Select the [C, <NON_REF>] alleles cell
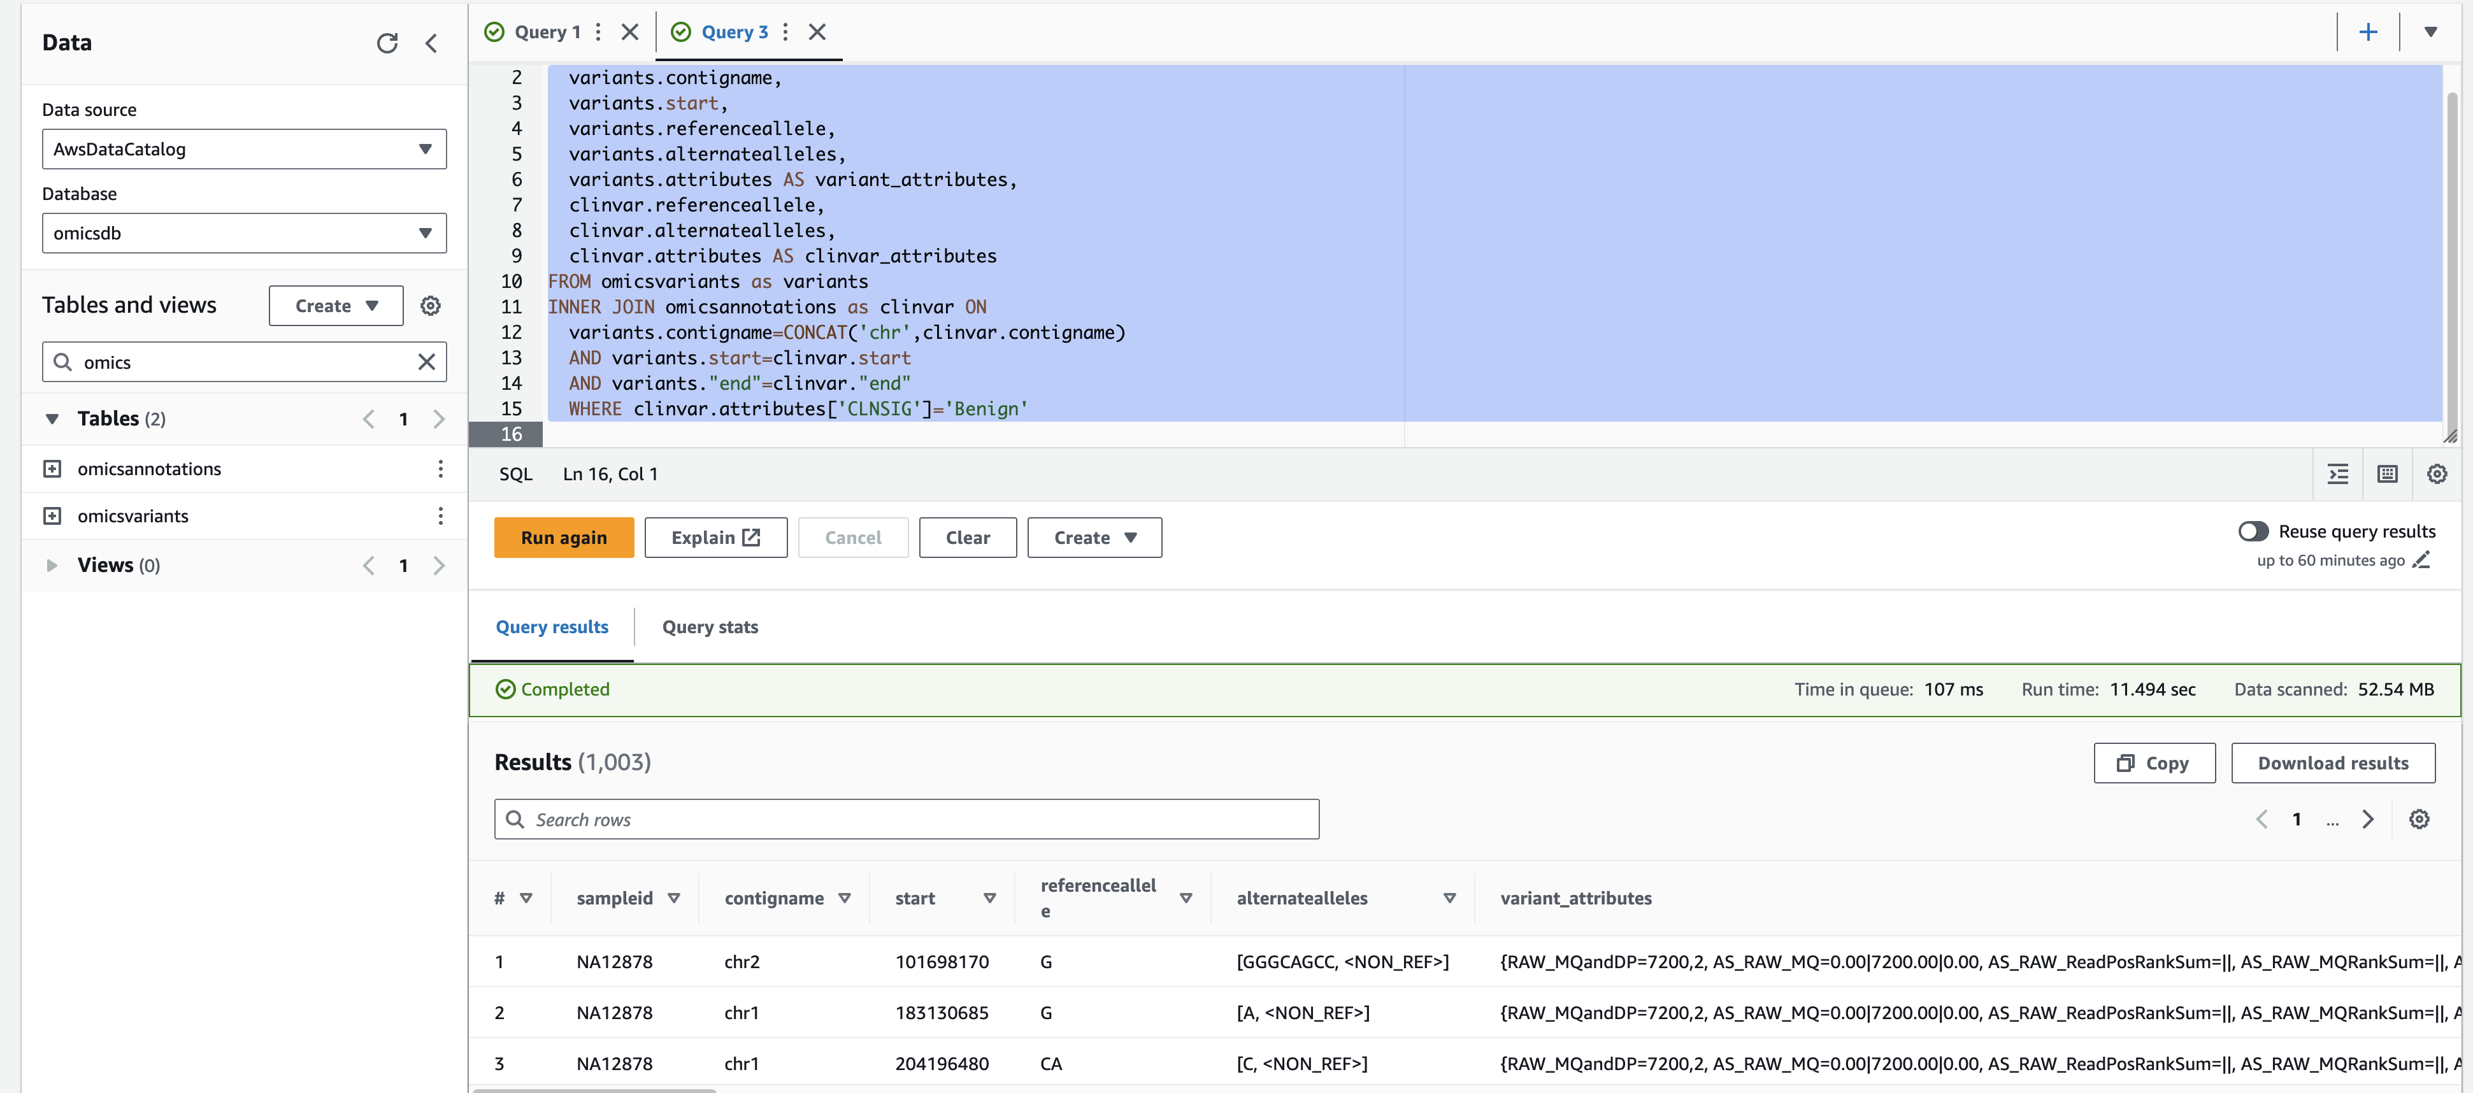The height and width of the screenshot is (1093, 2473). 1301,1064
